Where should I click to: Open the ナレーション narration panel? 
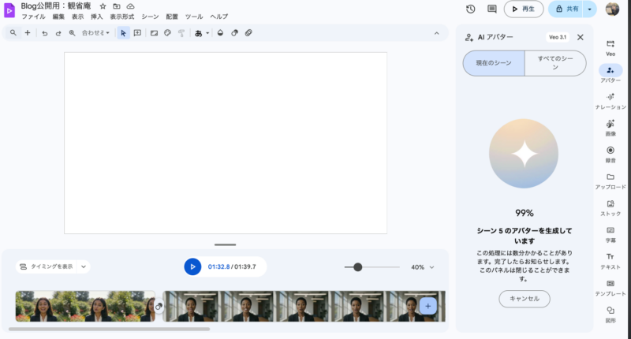[610, 100]
